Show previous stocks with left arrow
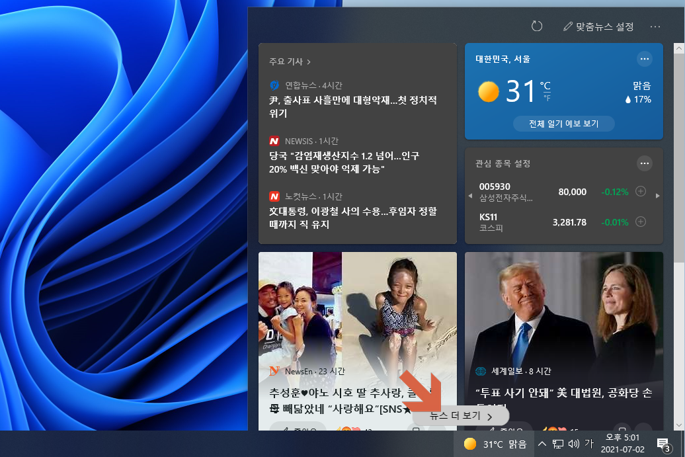685x457 pixels. pos(470,196)
